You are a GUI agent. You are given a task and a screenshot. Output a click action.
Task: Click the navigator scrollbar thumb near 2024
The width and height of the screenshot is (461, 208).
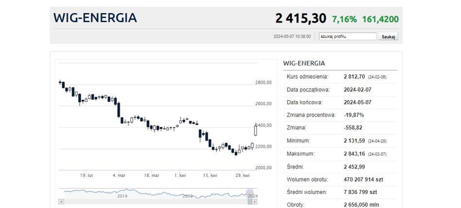tap(250, 202)
